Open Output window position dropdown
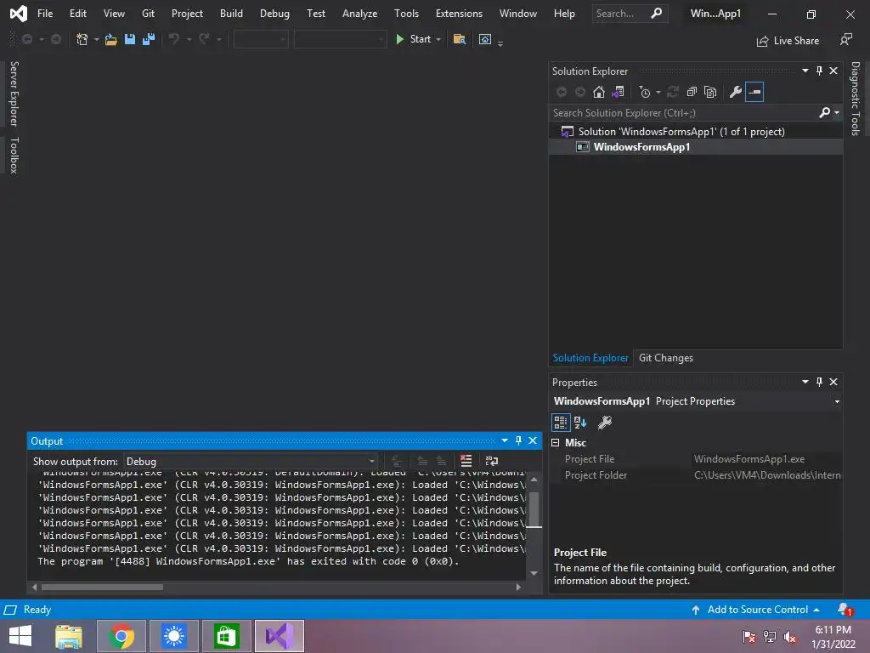This screenshot has width=870, height=653. [505, 441]
